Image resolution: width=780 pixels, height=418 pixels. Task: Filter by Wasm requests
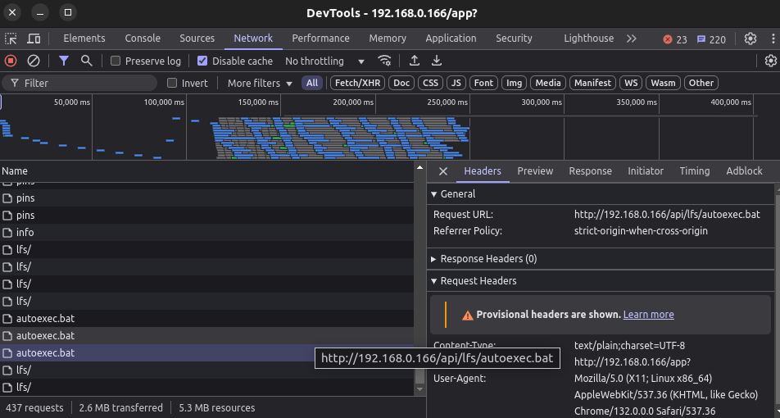click(663, 83)
